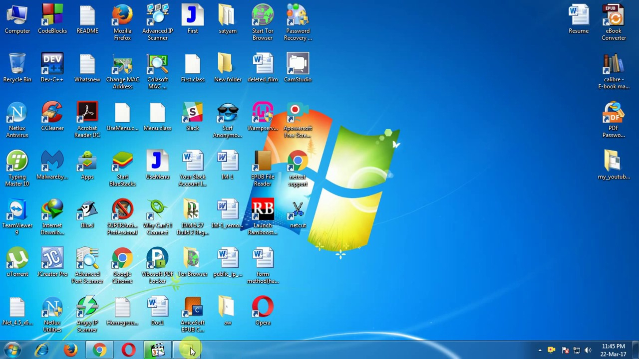Image resolution: width=639 pixels, height=359 pixels.
Task: Select the Netlux Utilities shortcut
Action: (x=52, y=315)
